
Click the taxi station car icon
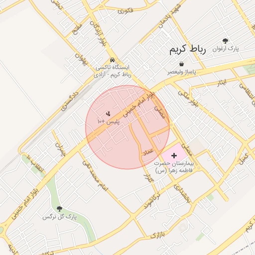(x=113, y=60)
